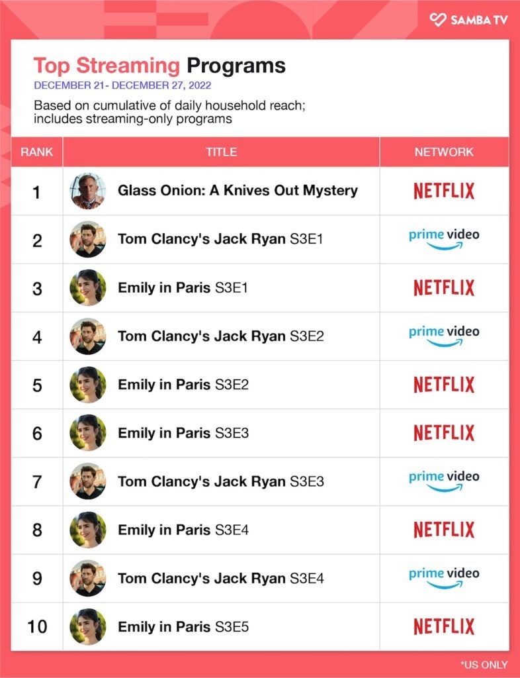Click the Netflix logo in rank 1 row

(444, 191)
